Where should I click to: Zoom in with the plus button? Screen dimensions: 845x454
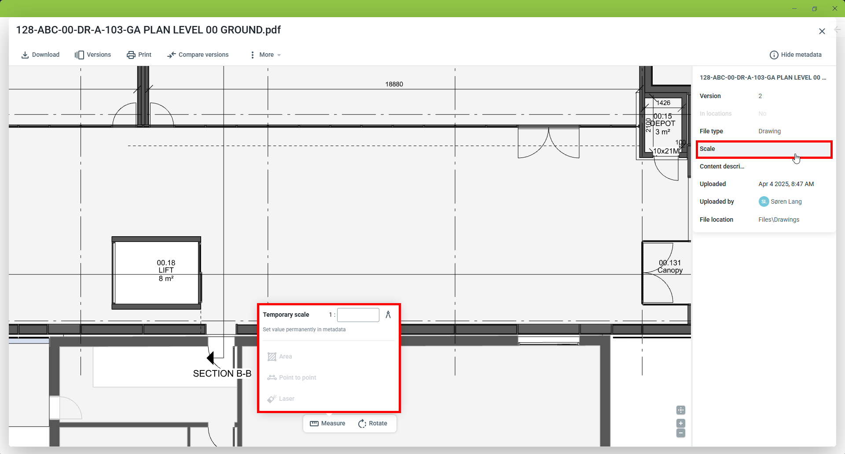click(x=681, y=423)
